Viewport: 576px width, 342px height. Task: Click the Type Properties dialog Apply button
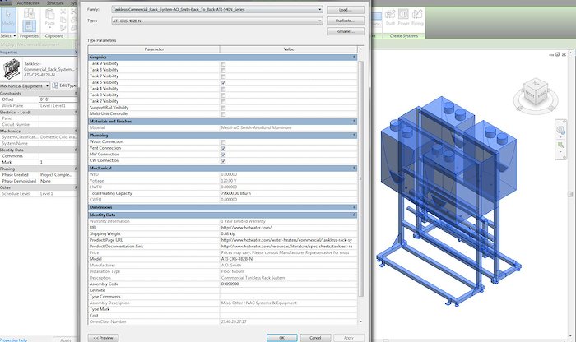click(x=349, y=338)
